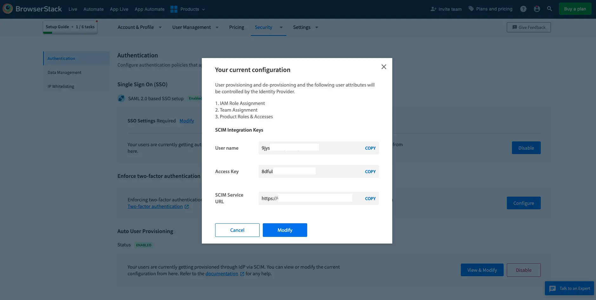Open the App Live menu item
The width and height of the screenshot is (596, 300).
pyautogui.click(x=119, y=9)
